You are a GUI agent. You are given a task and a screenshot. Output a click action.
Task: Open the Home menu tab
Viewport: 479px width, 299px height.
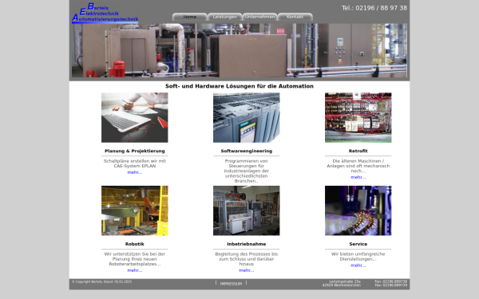pos(190,17)
